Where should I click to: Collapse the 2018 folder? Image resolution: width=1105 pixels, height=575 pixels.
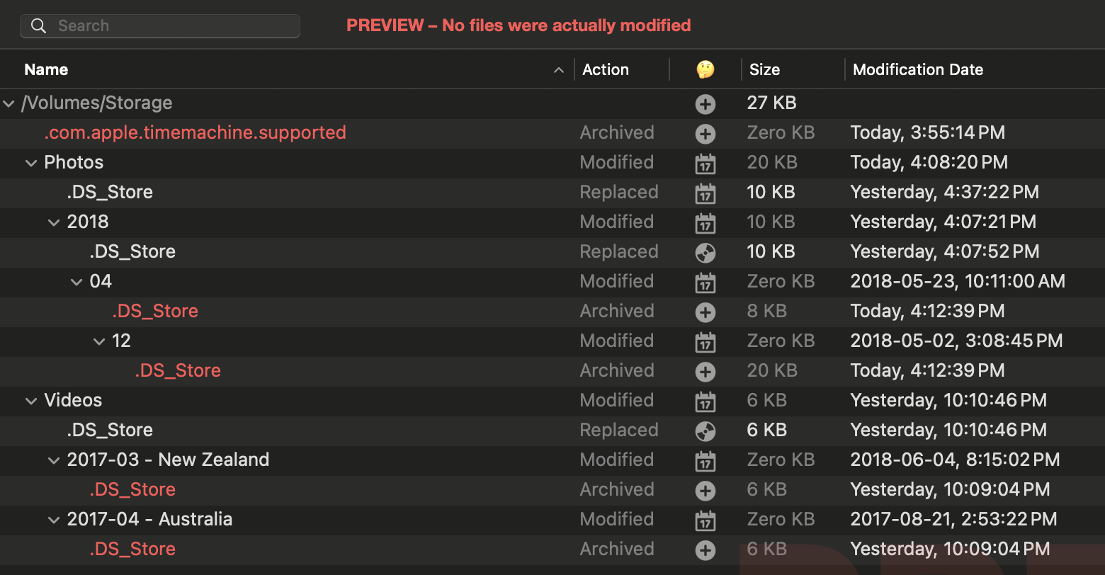tap(54, 222)
